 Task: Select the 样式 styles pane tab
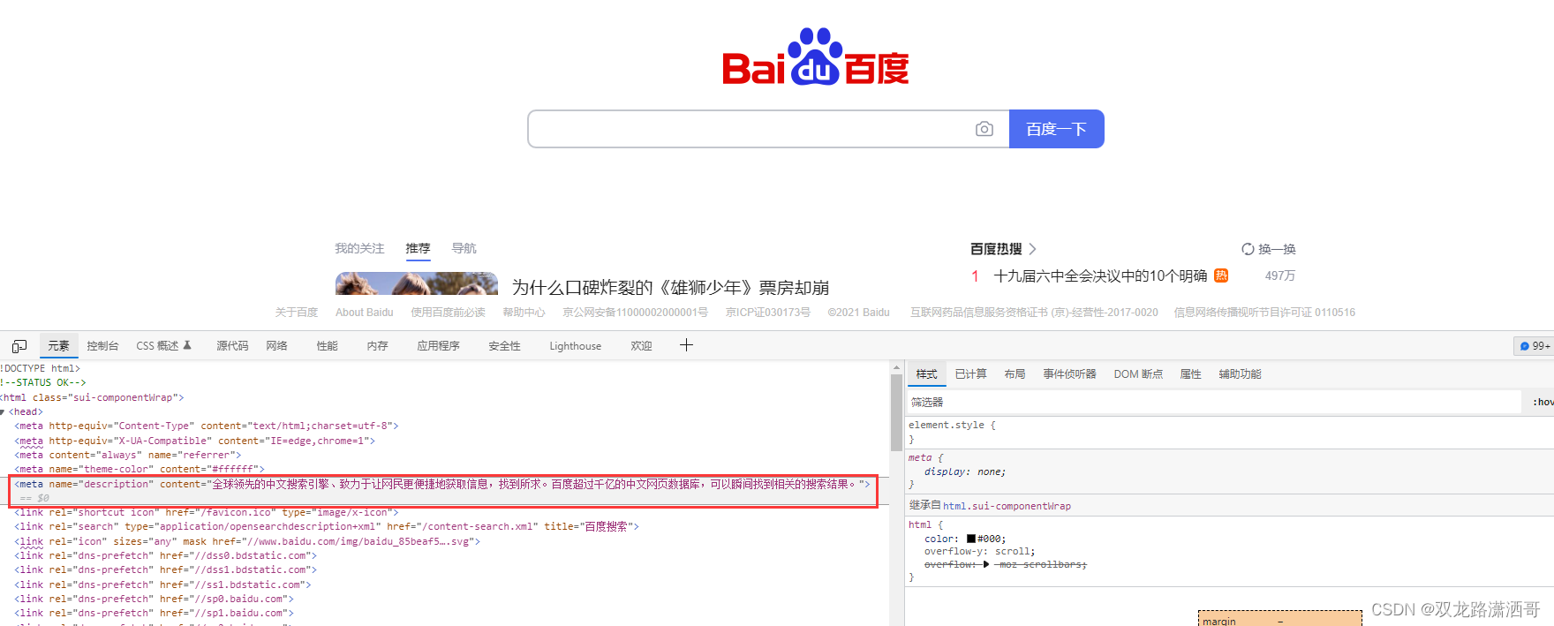926,374
